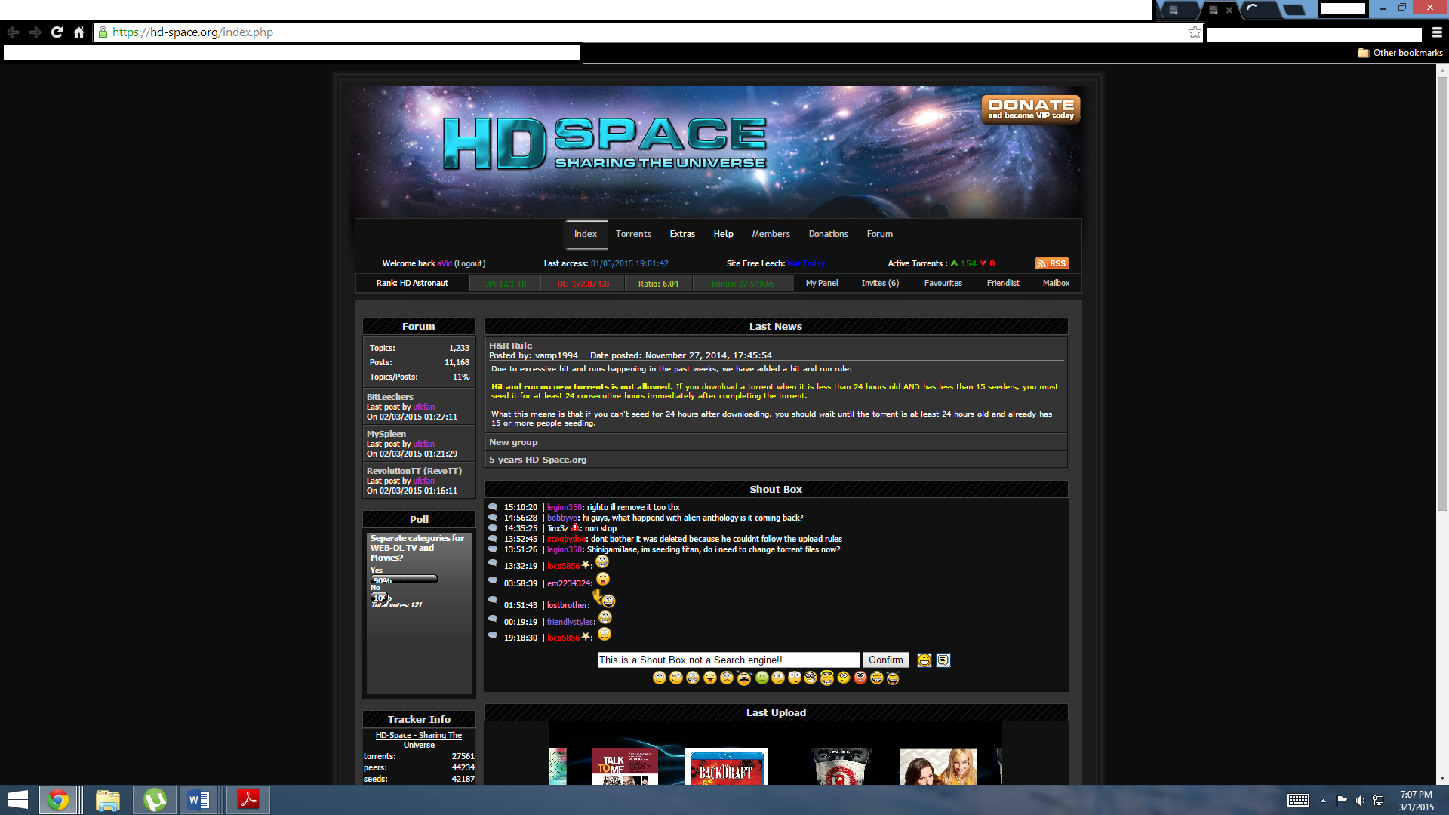Screen dimensions: 1449x815
Task: Open the RevolutionTT (RevoTT) forum topic
Action: pos(414,471)
